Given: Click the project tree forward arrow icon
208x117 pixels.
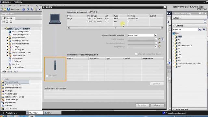Looking at the screenshot, I should 11,22.
